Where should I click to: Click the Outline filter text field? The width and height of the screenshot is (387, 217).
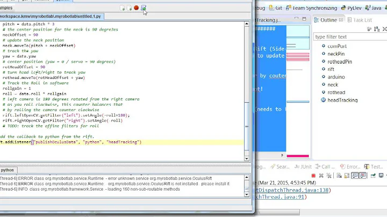tap(350, 37)
